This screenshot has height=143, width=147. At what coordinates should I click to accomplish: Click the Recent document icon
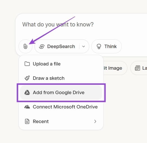(x=27, y=121)
